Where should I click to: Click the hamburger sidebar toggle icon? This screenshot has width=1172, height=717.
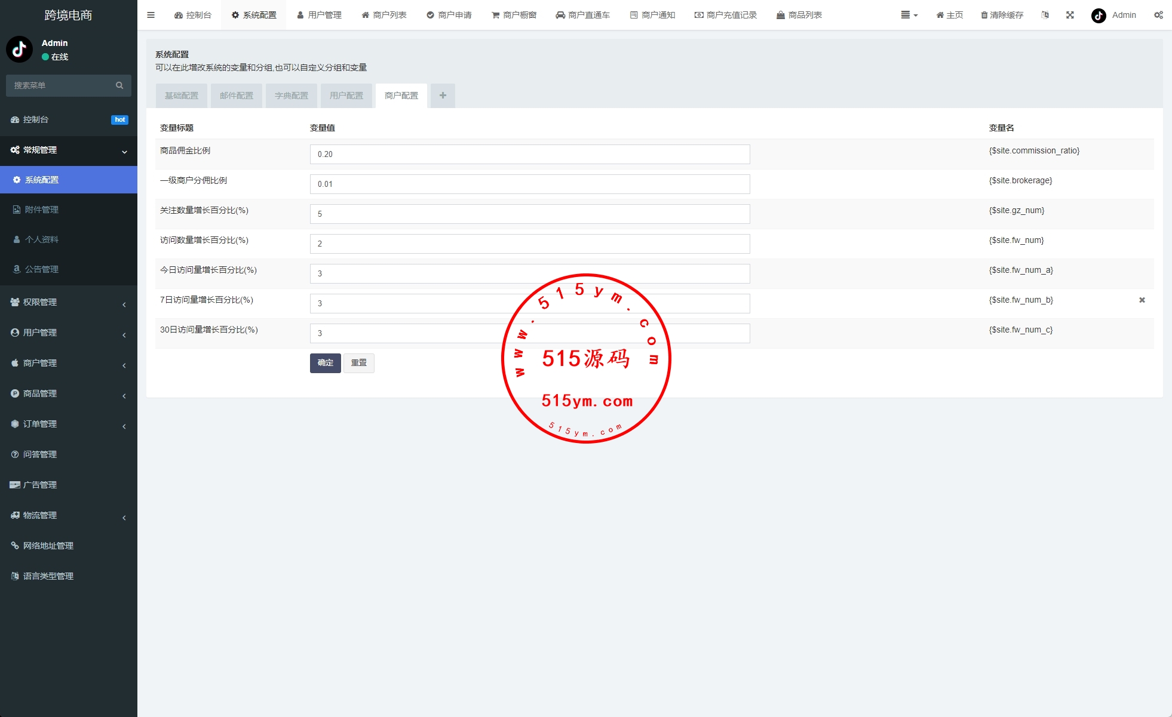tap(151, 15)
